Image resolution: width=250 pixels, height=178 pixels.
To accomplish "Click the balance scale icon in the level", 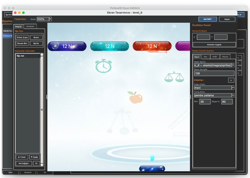I will pos(174,77).
